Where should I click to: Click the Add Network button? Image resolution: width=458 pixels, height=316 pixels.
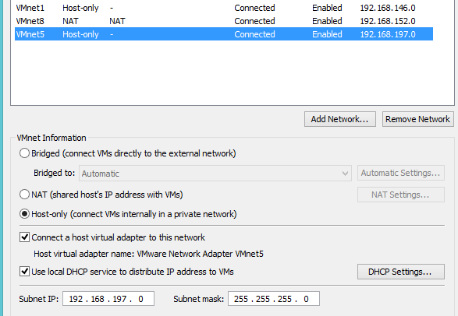339,119
